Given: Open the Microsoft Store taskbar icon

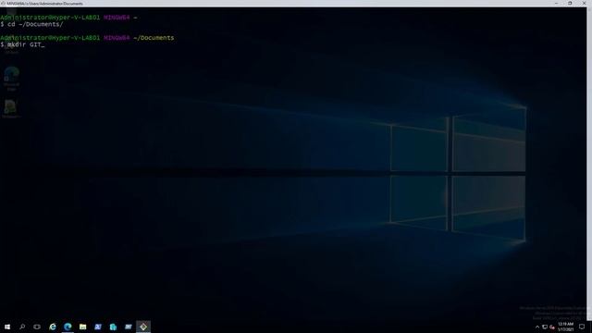Looking at the screenshot, I should pyautogui.click(x=113, y=327).
